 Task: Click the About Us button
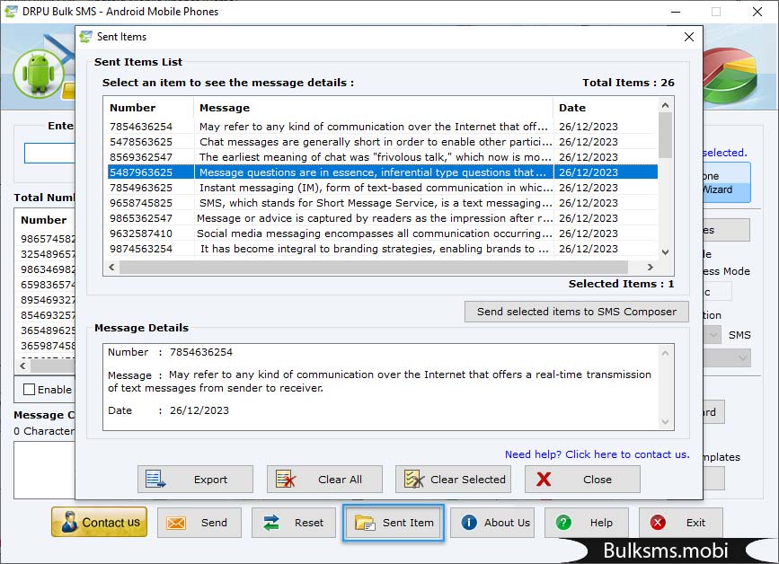[492, 523]
